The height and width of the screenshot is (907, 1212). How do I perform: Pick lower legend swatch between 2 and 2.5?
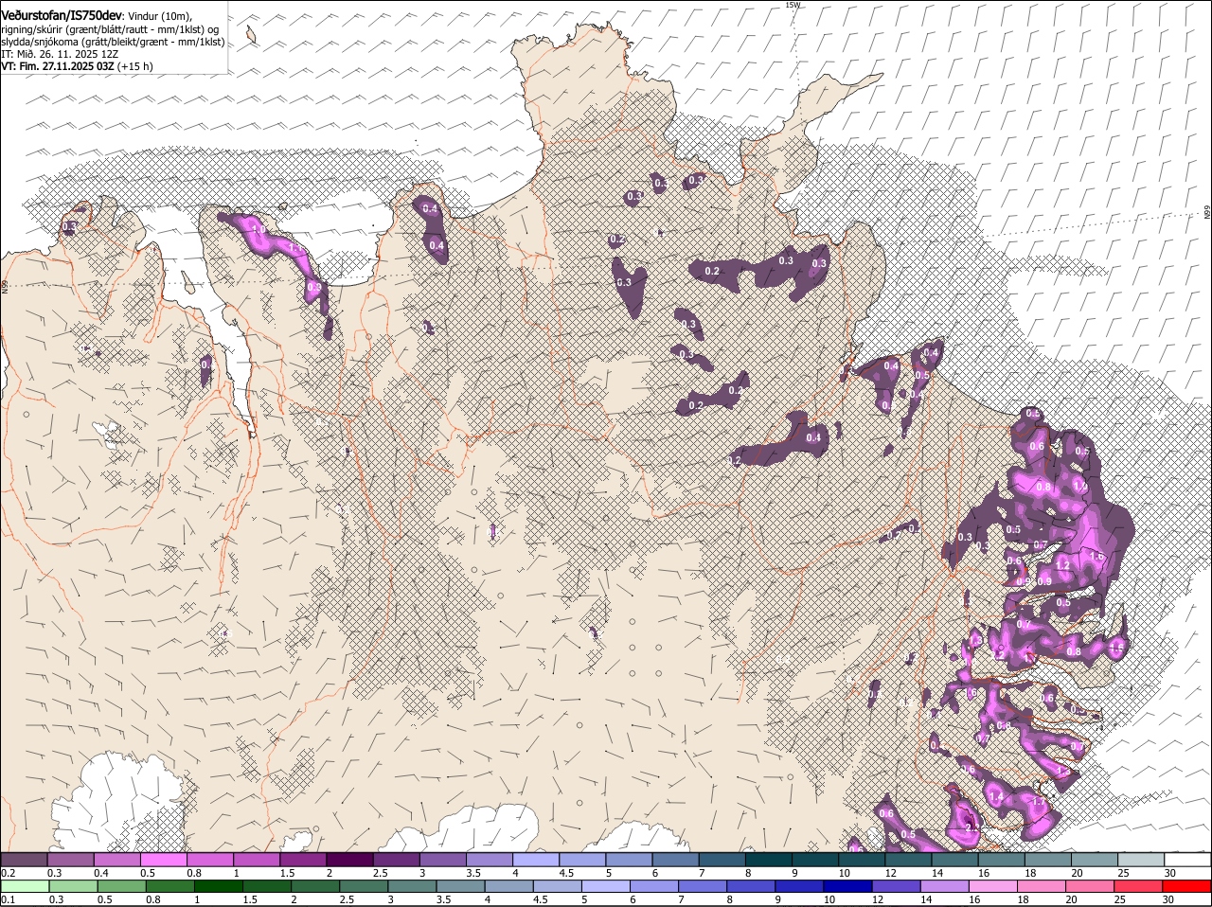click(x=315, y=886)
